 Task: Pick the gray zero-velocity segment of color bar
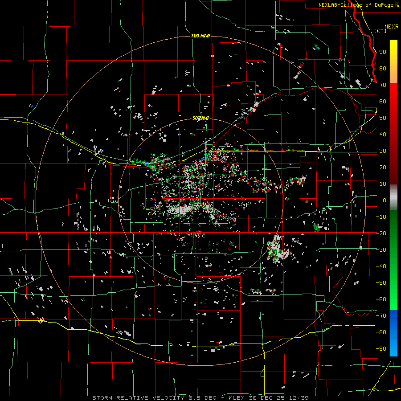[393, 197]
